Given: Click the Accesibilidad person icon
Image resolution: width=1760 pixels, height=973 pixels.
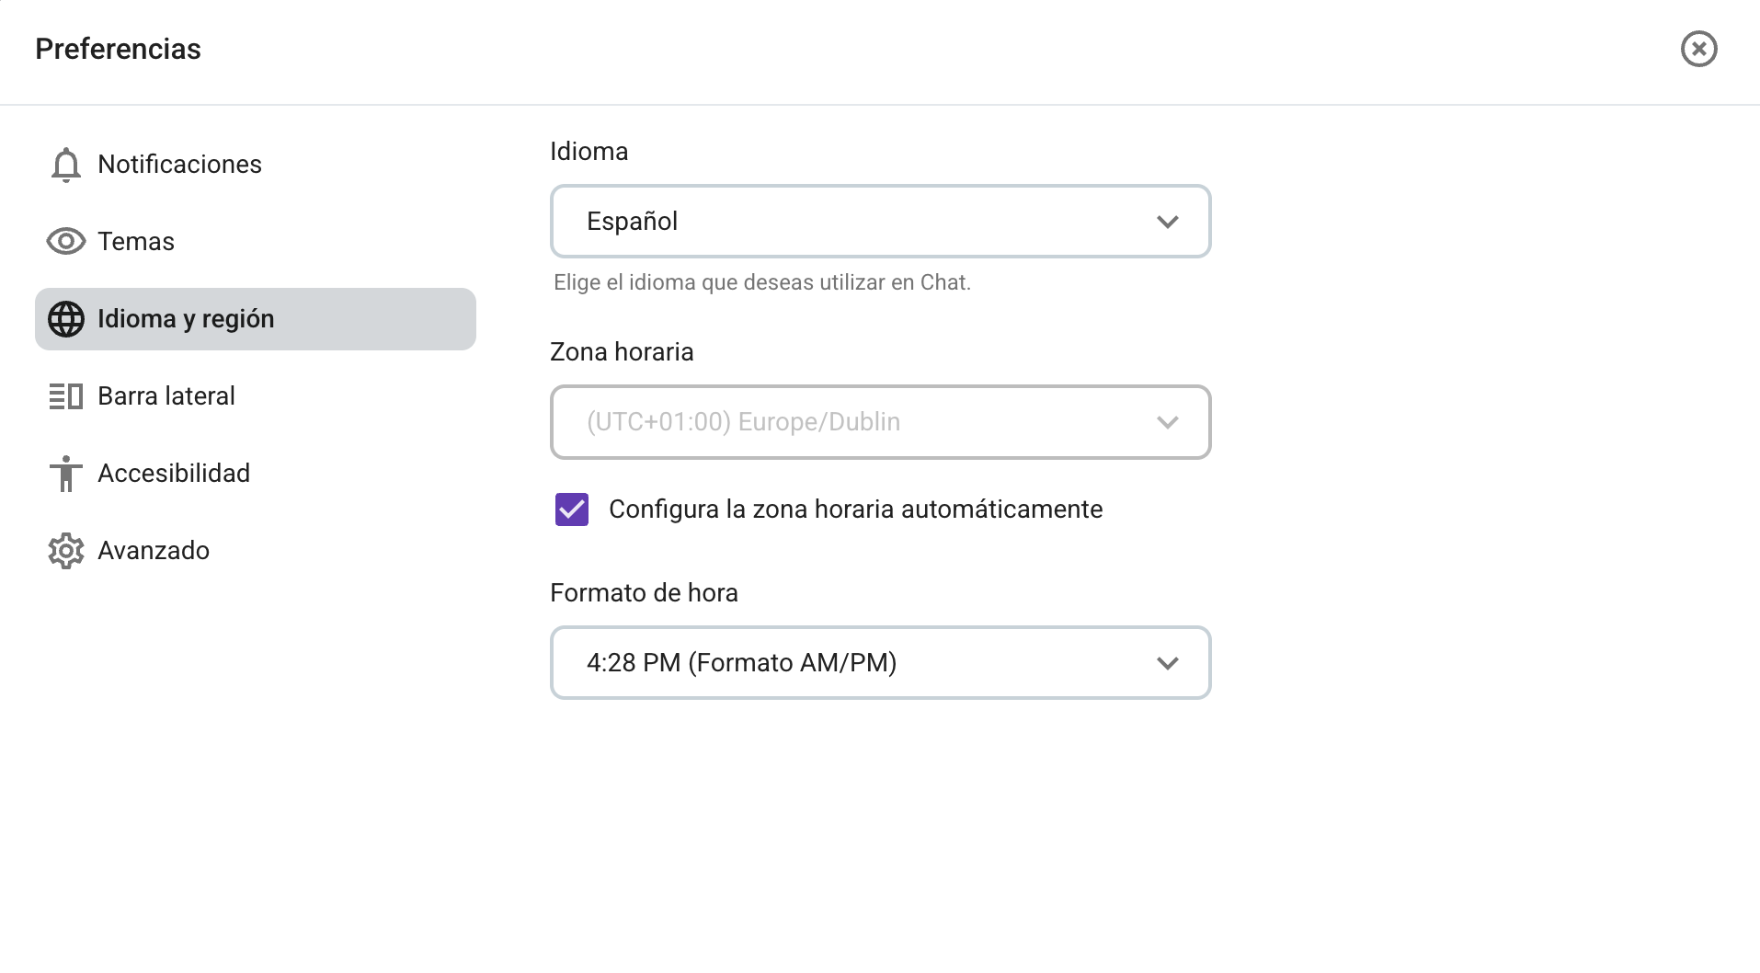Looking at the screenshot, I should pyautogui.click(x=65, y=474).
